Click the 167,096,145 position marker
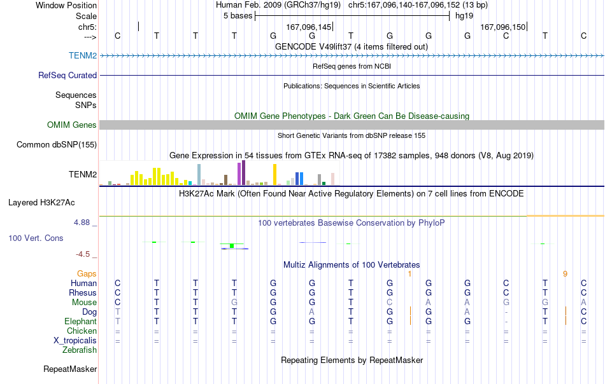 click(309, 27)
